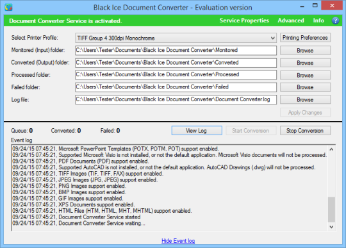Browse for the Log file
346x248 pixels.
[305, 99]
